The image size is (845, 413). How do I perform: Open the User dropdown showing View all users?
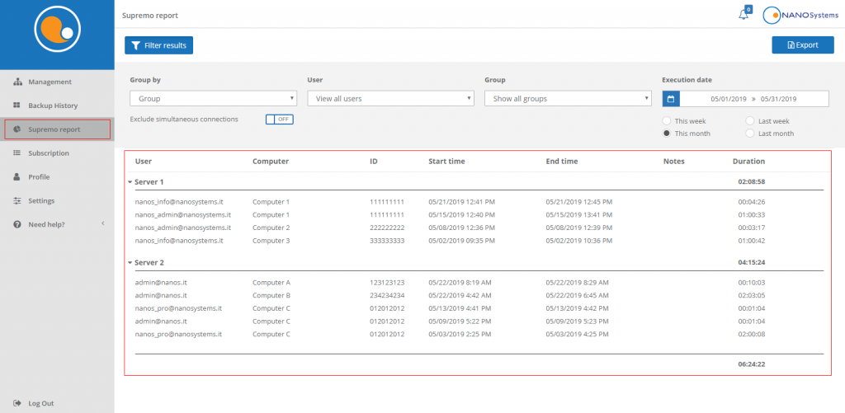pyautogui.click(x=390, y=99)
